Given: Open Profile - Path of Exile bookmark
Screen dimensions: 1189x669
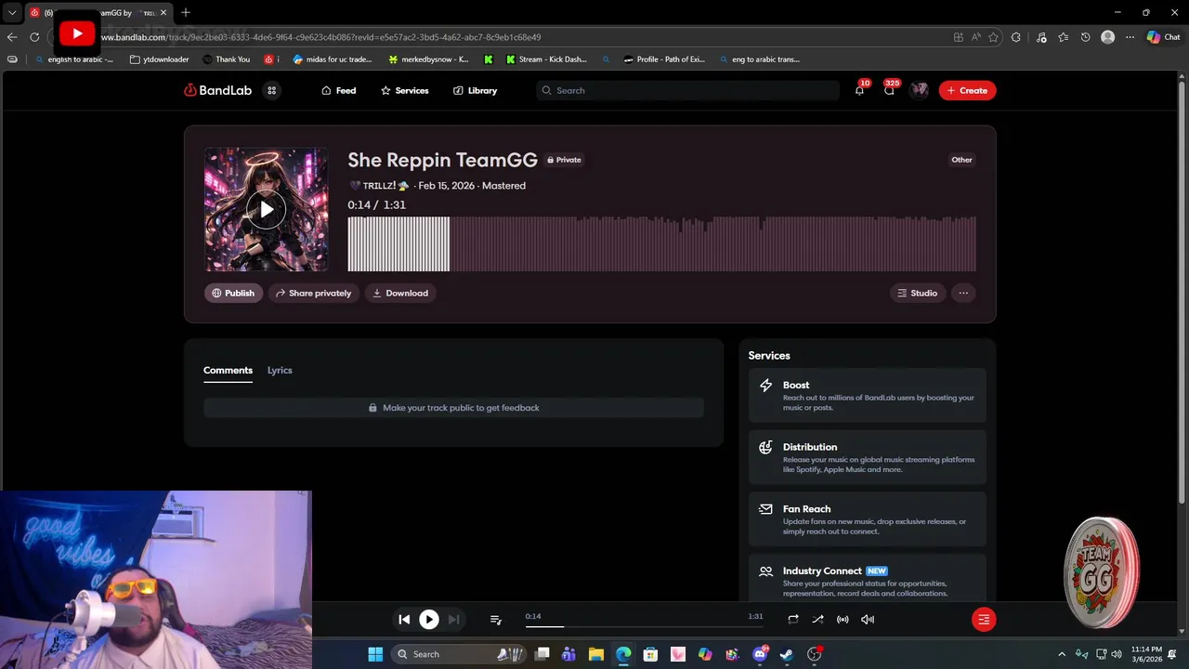Looking at the screenshot, I should click(664, 59).
